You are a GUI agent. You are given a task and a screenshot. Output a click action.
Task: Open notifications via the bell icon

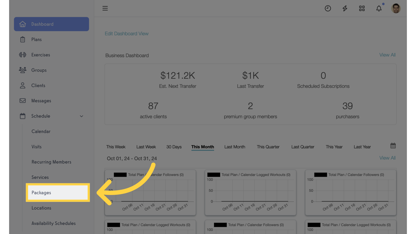coord(379,9)
